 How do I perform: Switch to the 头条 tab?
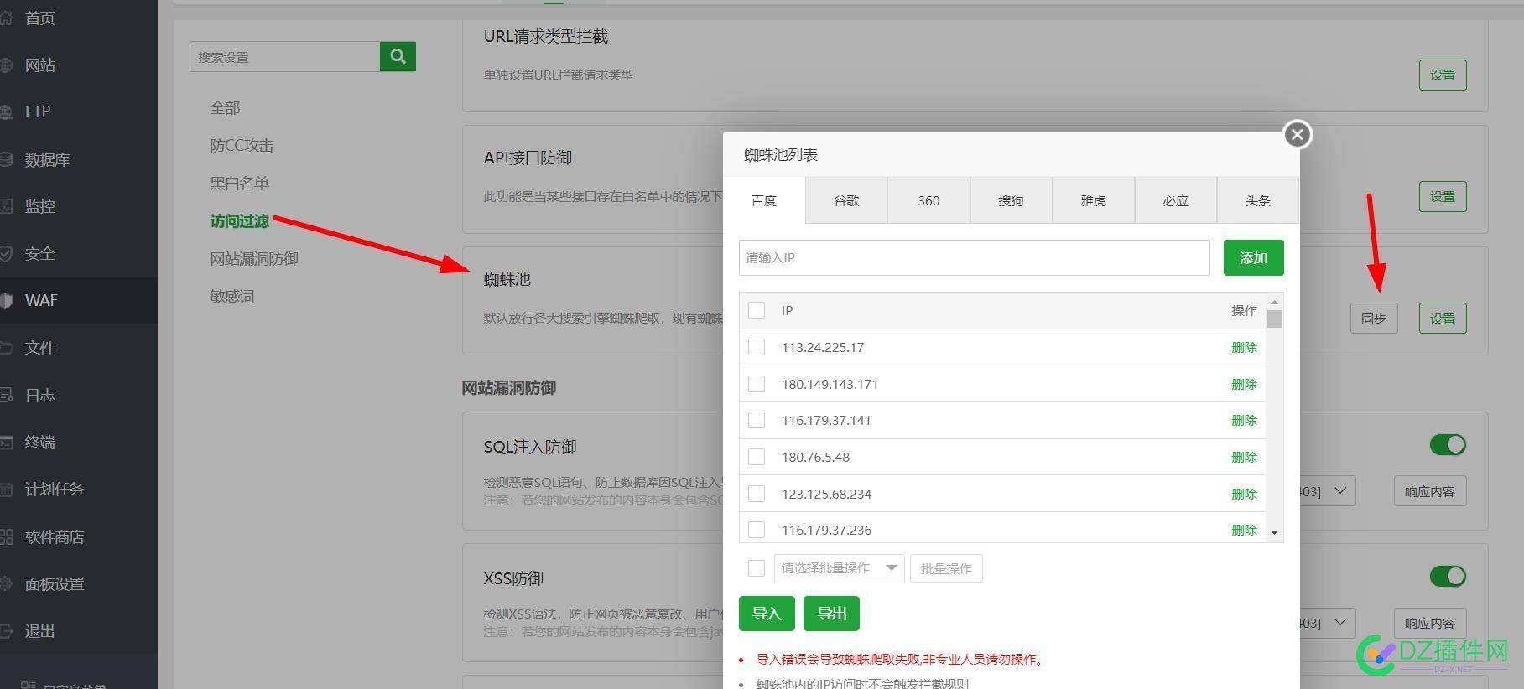[x=1257, y=200]
